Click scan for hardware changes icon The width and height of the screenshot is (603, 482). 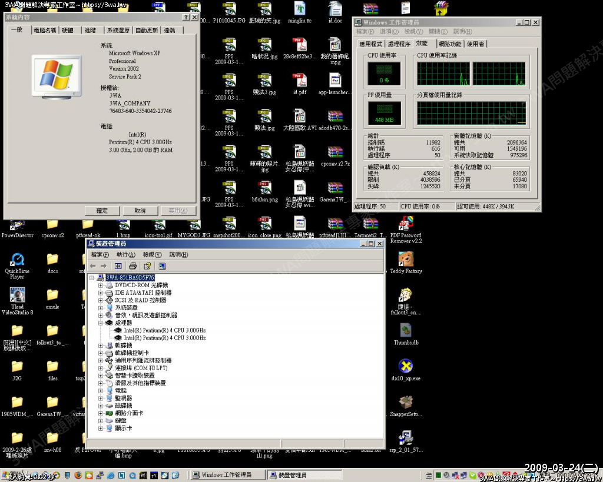(x=162, y=266)
